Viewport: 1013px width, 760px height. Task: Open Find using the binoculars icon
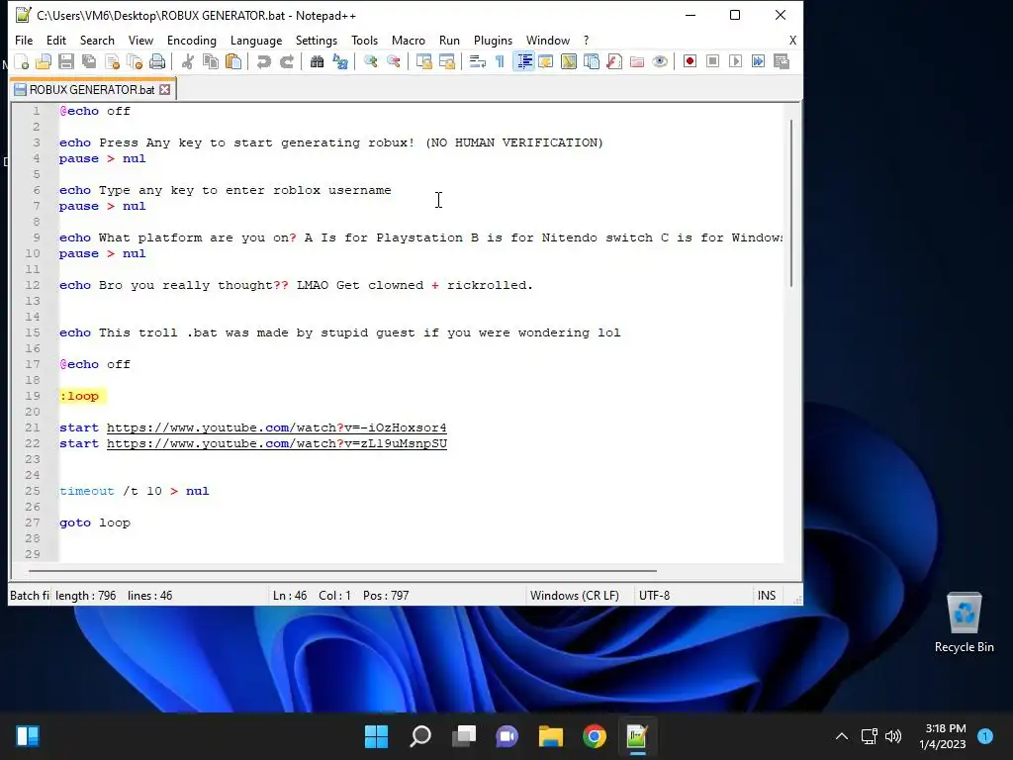[x=318, y=62]
